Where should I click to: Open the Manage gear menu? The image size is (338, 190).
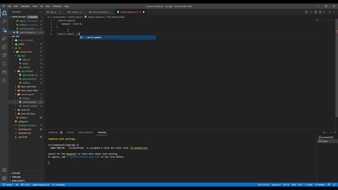point(4,178)
